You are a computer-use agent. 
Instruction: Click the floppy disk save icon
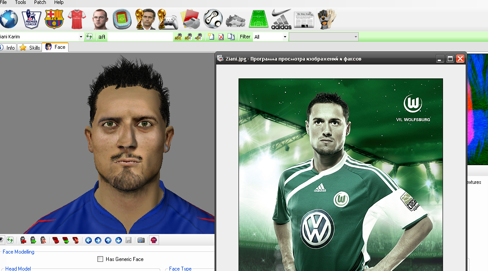coord(128,240)
